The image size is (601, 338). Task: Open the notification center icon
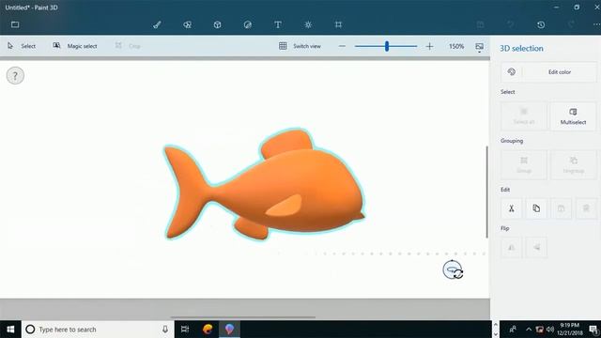[593, 330]
